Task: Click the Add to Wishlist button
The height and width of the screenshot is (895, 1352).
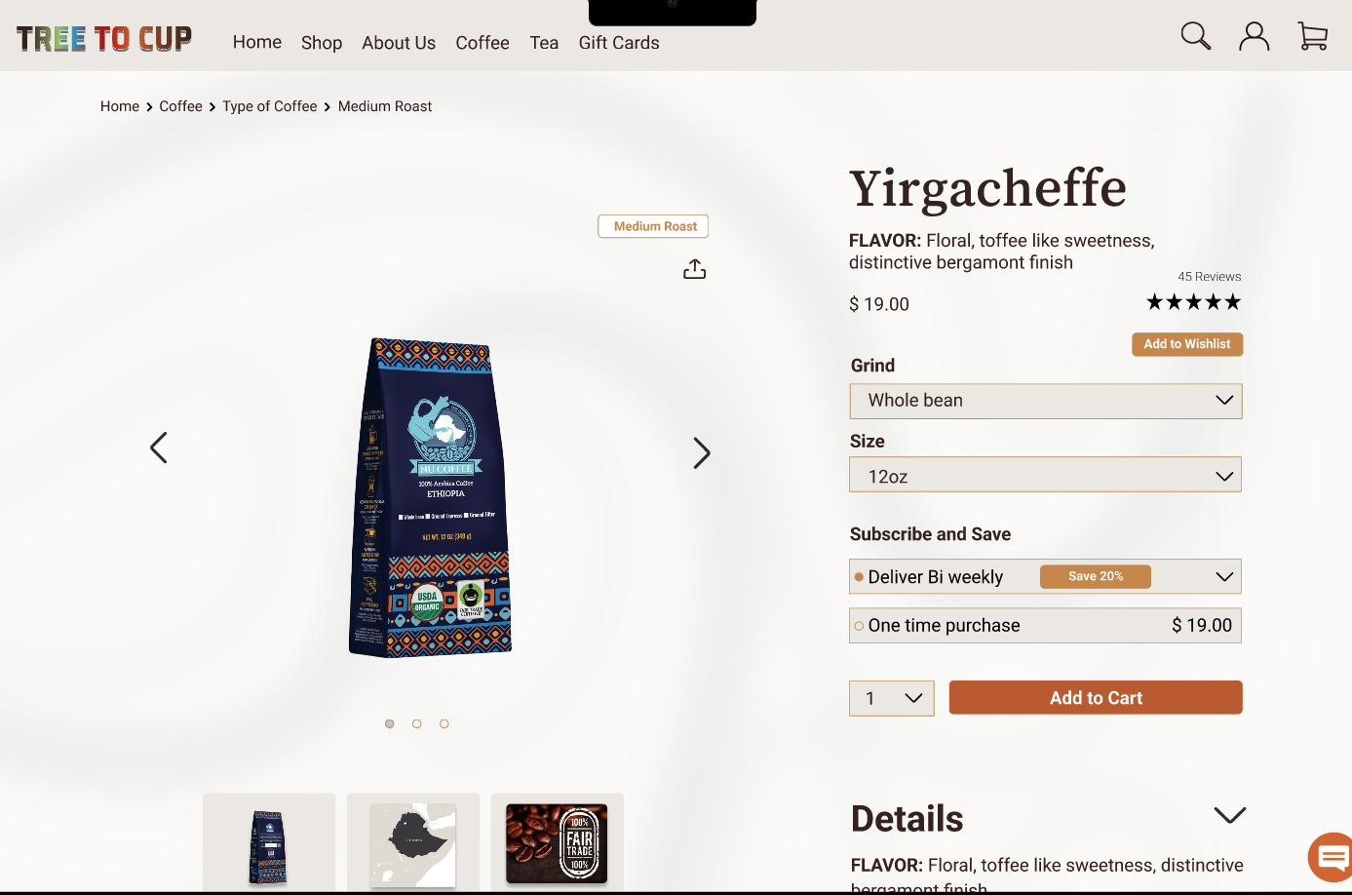Action: (1187, 344)
